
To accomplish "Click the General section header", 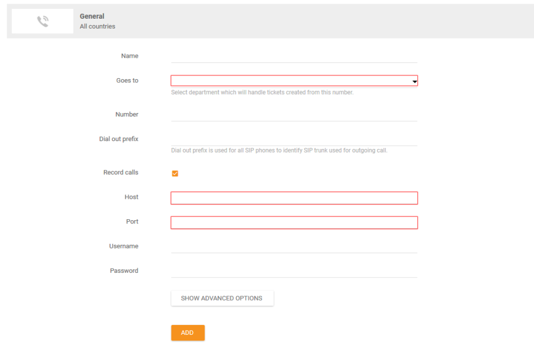I will (x=92, y=16).
